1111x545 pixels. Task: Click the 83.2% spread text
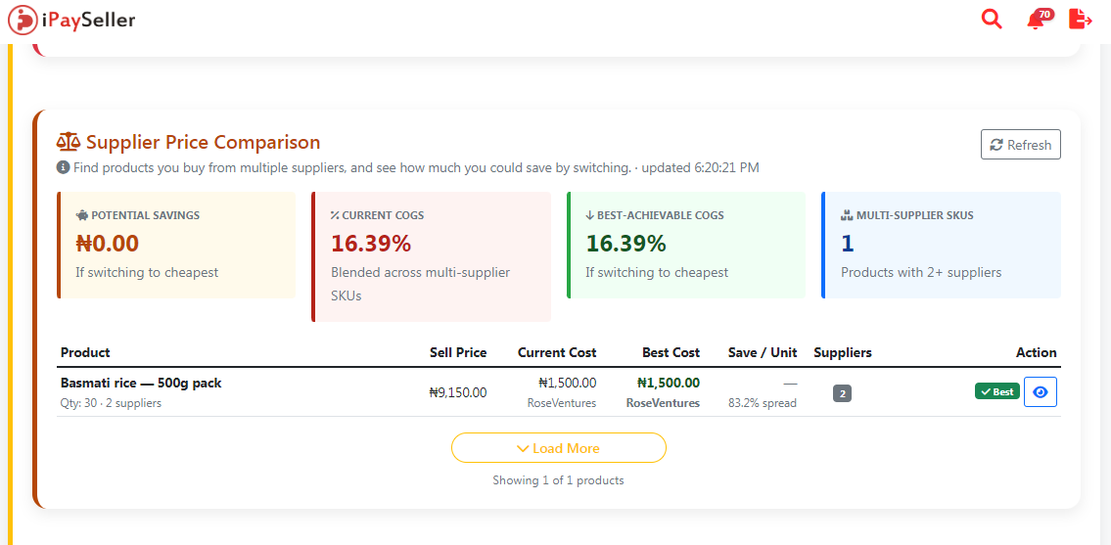[x=763, y=402]
